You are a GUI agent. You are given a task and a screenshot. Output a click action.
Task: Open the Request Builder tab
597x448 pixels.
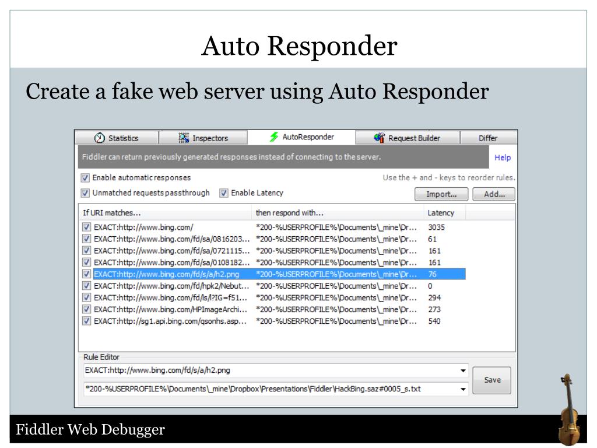[408, 138]
